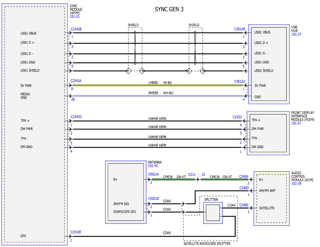Click the WH-BU wire color label
Viewport: 320px width, 247px height.
pos(168,93)
